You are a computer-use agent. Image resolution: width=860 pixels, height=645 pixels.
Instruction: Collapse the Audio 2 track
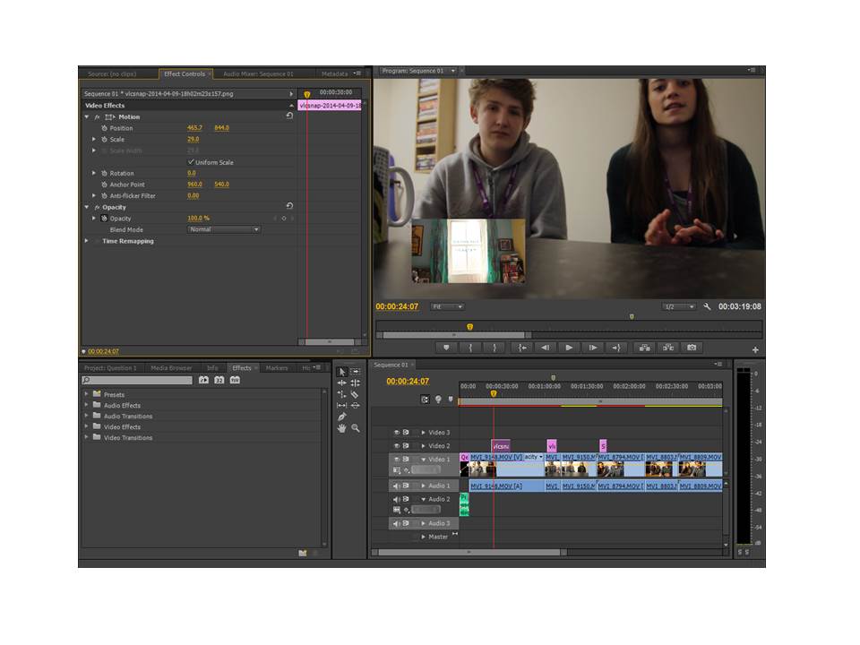coord(423,500)
